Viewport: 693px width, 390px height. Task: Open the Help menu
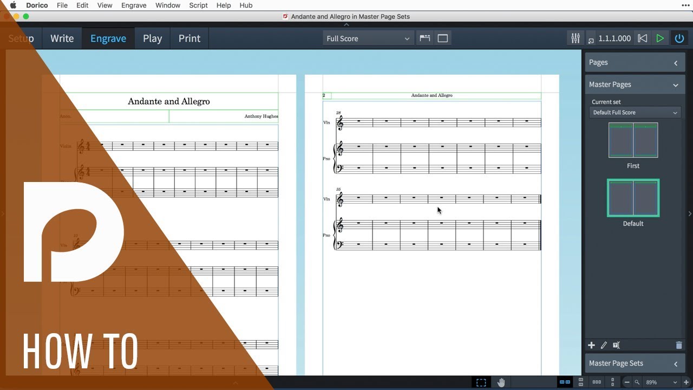pyautogui.click(x=224, y=5)
